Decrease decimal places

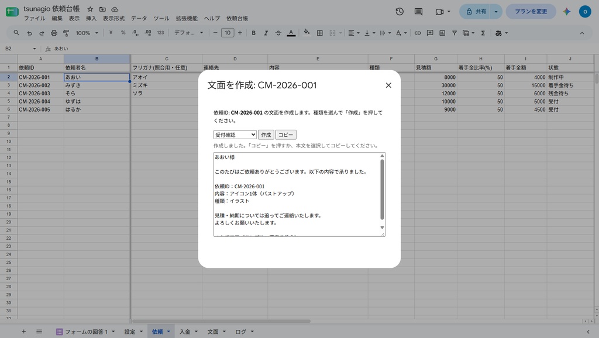pos(135,33)
